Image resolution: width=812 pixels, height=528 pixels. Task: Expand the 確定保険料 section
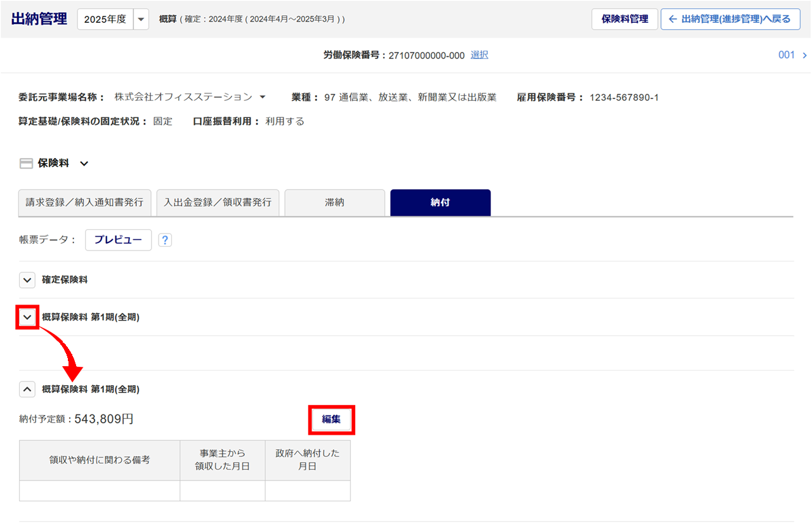[27, 280]
